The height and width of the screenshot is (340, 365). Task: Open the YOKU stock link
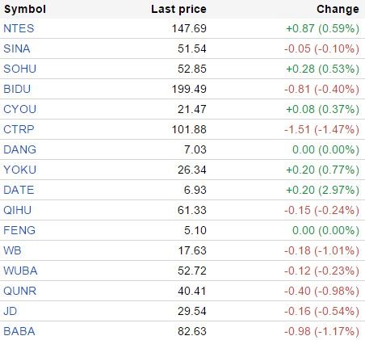[20, 170]
